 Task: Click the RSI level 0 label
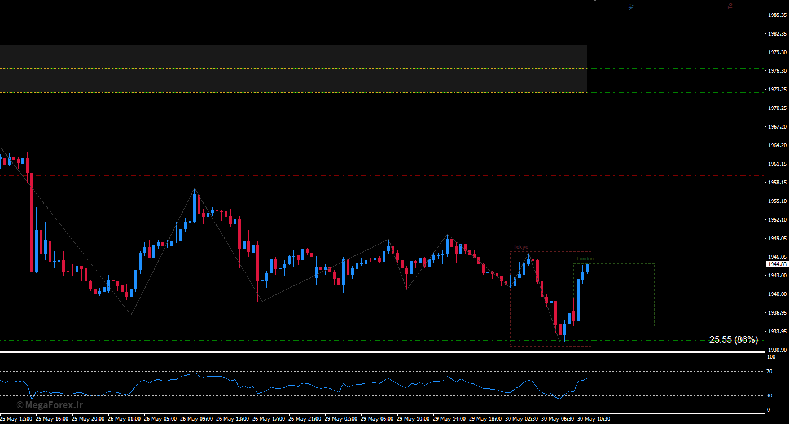768,411
